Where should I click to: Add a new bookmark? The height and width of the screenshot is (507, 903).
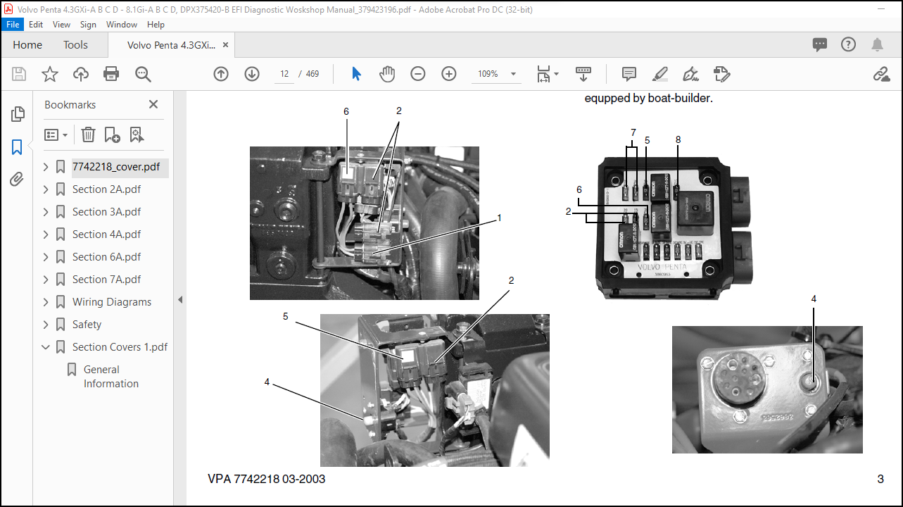[112, 134]
